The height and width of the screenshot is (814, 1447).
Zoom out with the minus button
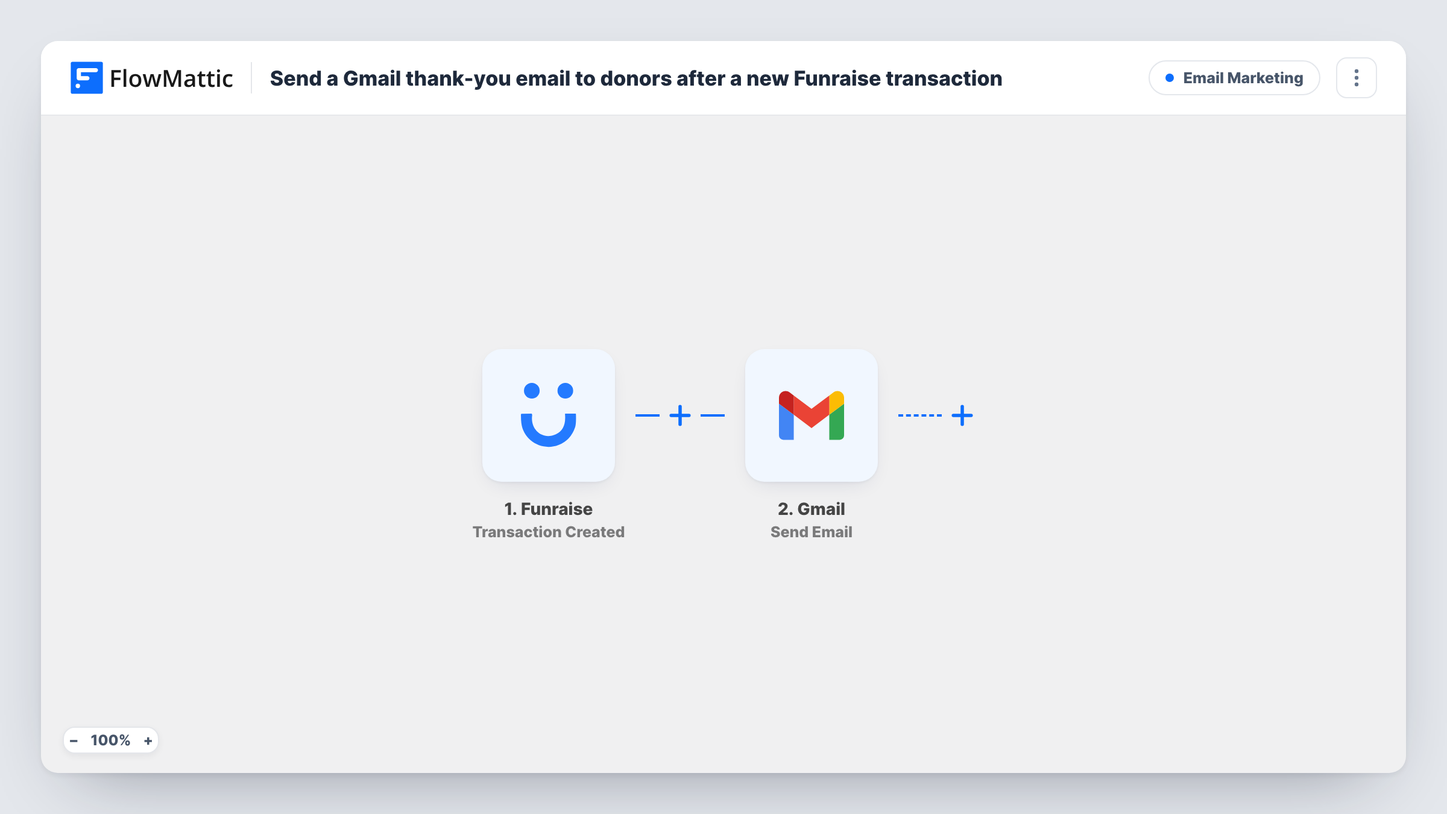click(x=74, y=740)
